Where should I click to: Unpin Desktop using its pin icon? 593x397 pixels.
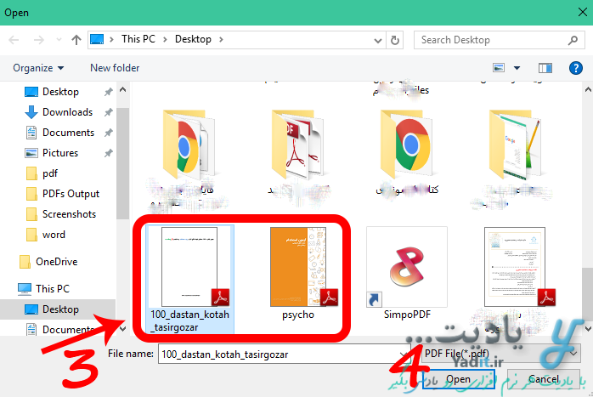point(109,92)
